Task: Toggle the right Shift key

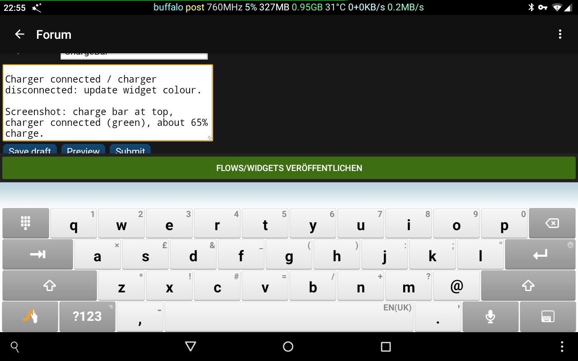Action: point(528,285)
